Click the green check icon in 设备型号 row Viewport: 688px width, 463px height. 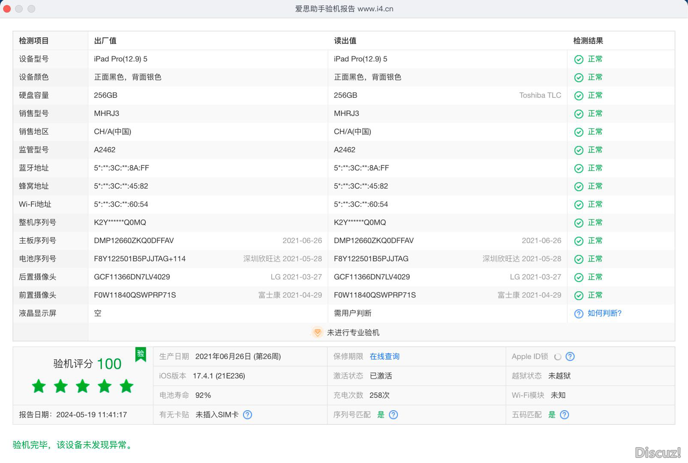(579, 60)
